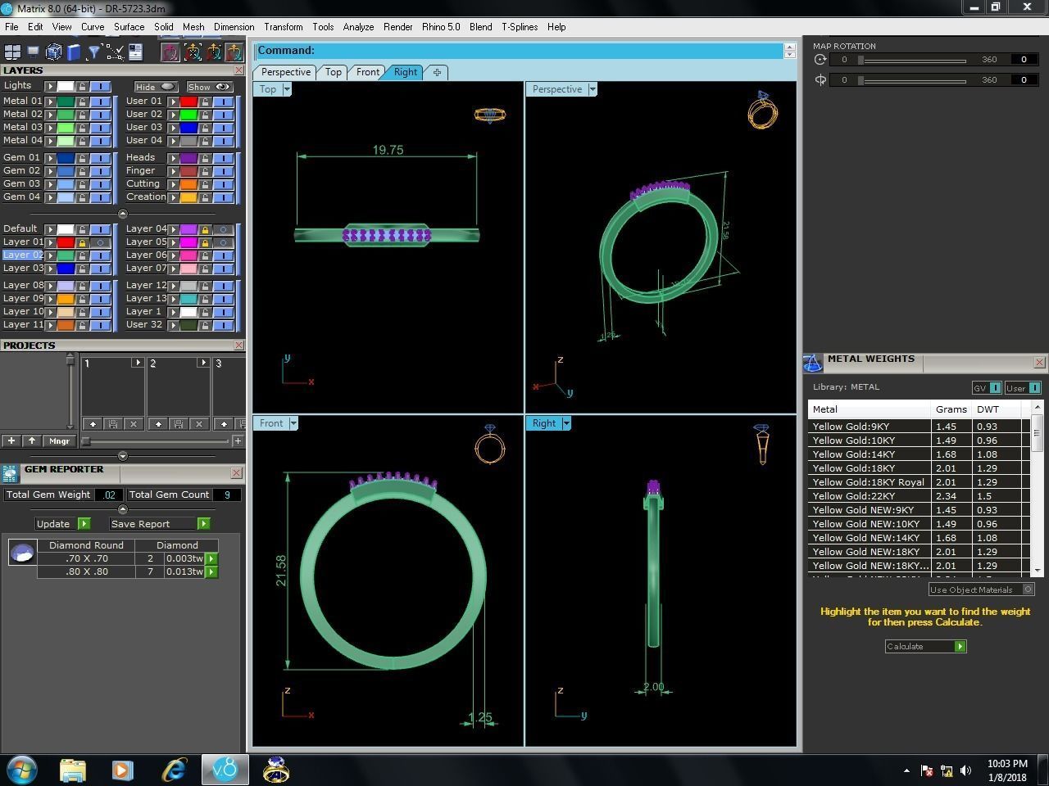The image size is (1049, 786).
Task: Click project slot 1 save disk icon
Action: (113, 424)
